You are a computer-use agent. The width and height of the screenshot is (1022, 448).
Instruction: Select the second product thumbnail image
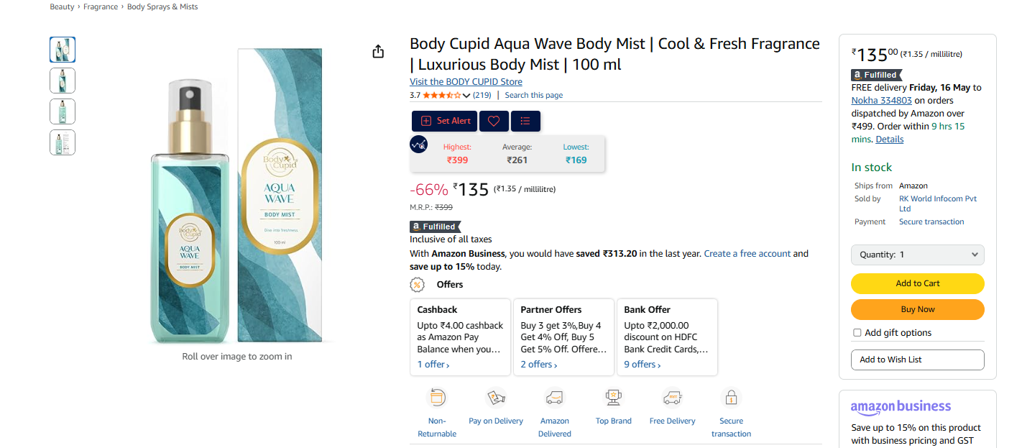click(63, 81)
